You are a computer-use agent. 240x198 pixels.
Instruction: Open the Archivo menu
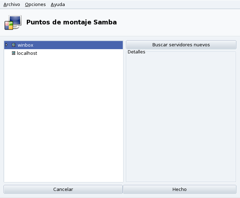click(x=12, y=5)
